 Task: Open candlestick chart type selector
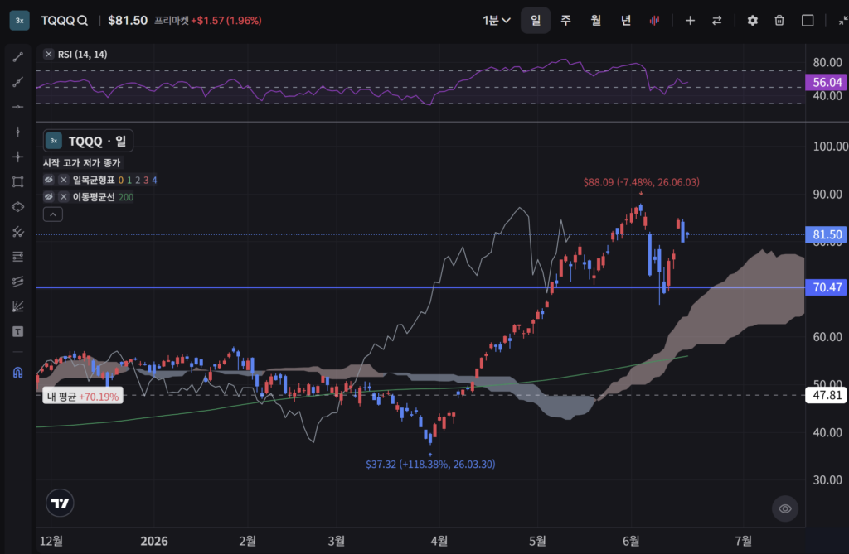click(655, 21)
